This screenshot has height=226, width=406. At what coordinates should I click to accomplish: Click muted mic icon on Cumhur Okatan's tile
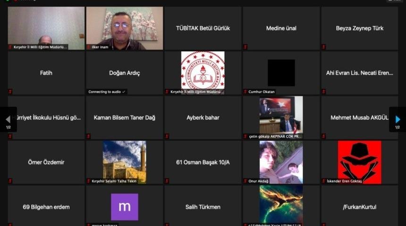[x=245, y=92]
